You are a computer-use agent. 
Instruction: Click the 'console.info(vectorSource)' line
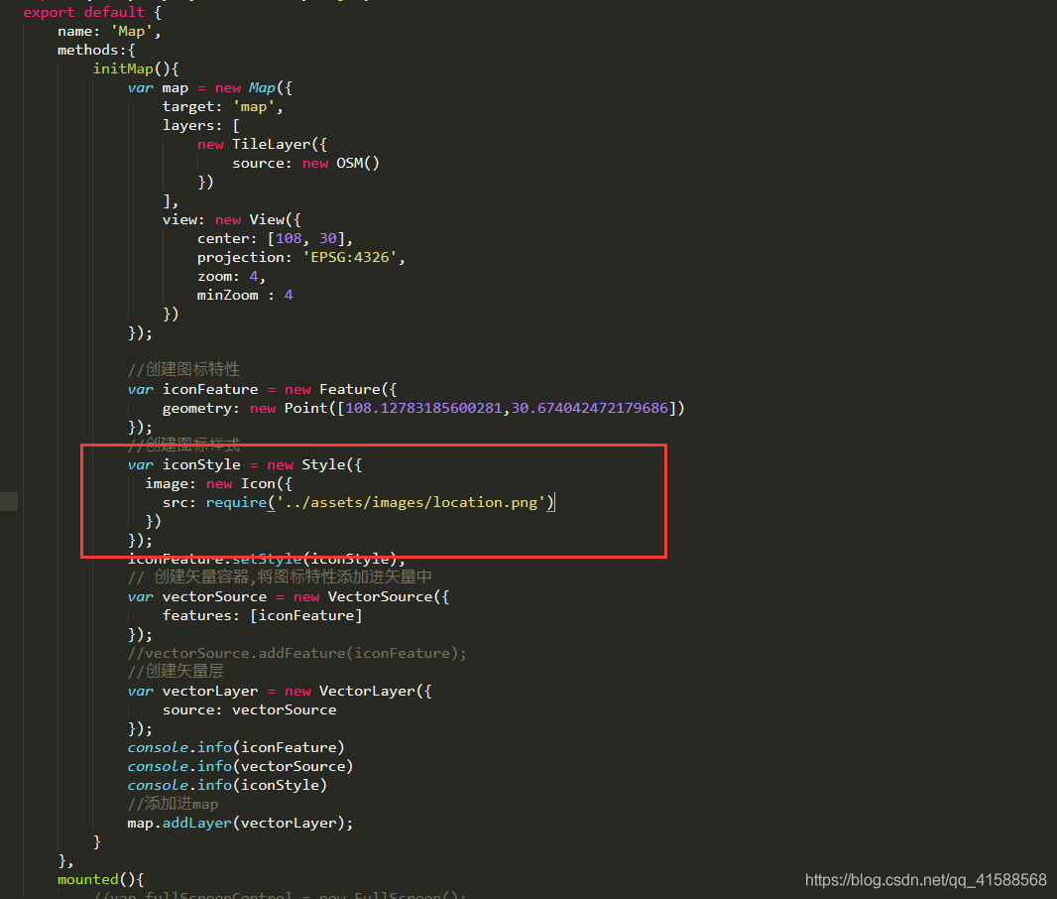(x=241, y=767)
